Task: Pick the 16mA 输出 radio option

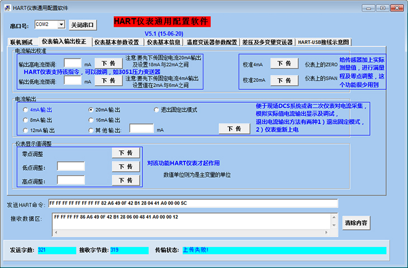Action: 91,120
